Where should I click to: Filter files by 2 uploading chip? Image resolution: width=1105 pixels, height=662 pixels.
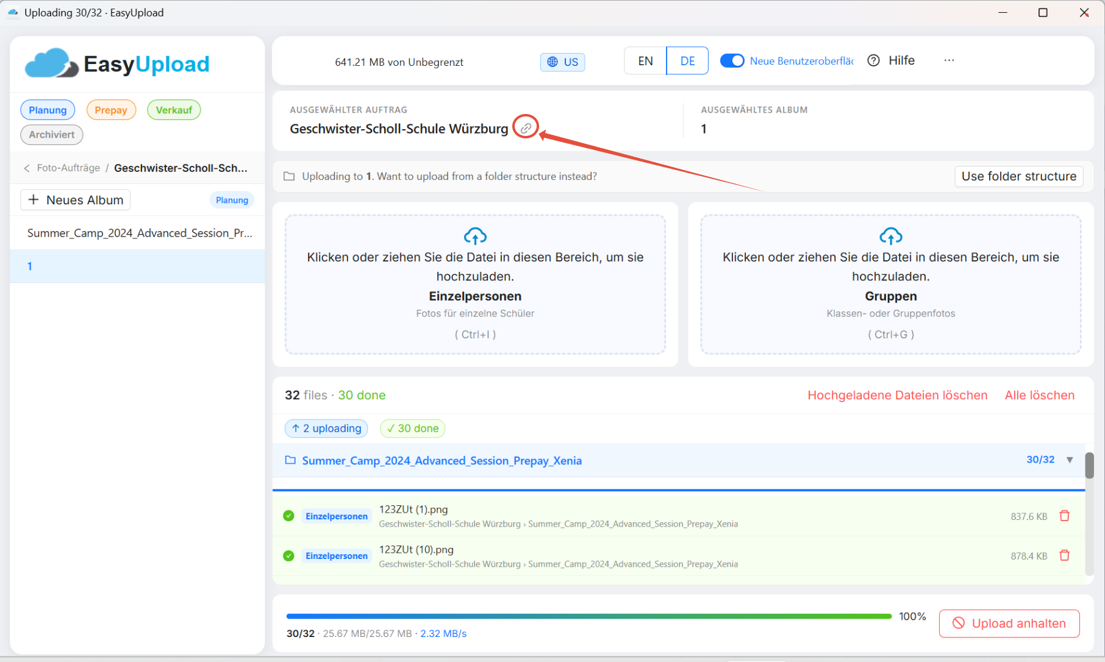point(326,429)
